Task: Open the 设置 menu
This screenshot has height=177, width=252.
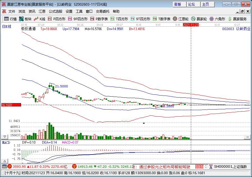Action: (x=69, y=12)
